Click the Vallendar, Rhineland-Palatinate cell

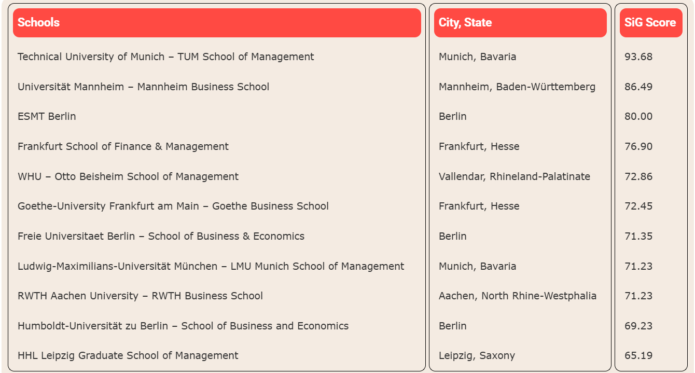[515, 176]
